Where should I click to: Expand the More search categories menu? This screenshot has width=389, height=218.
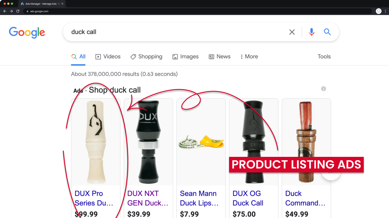[x=249, y=56]
